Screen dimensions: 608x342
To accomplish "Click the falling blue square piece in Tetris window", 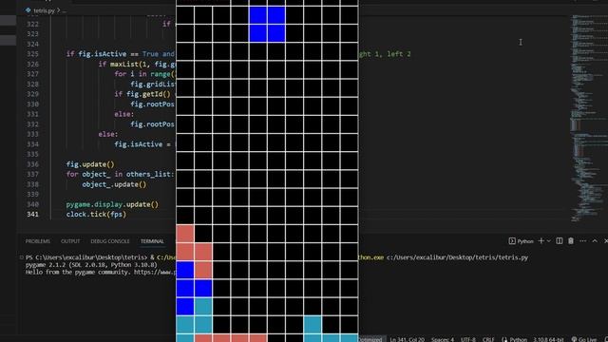I will point(267,24).
